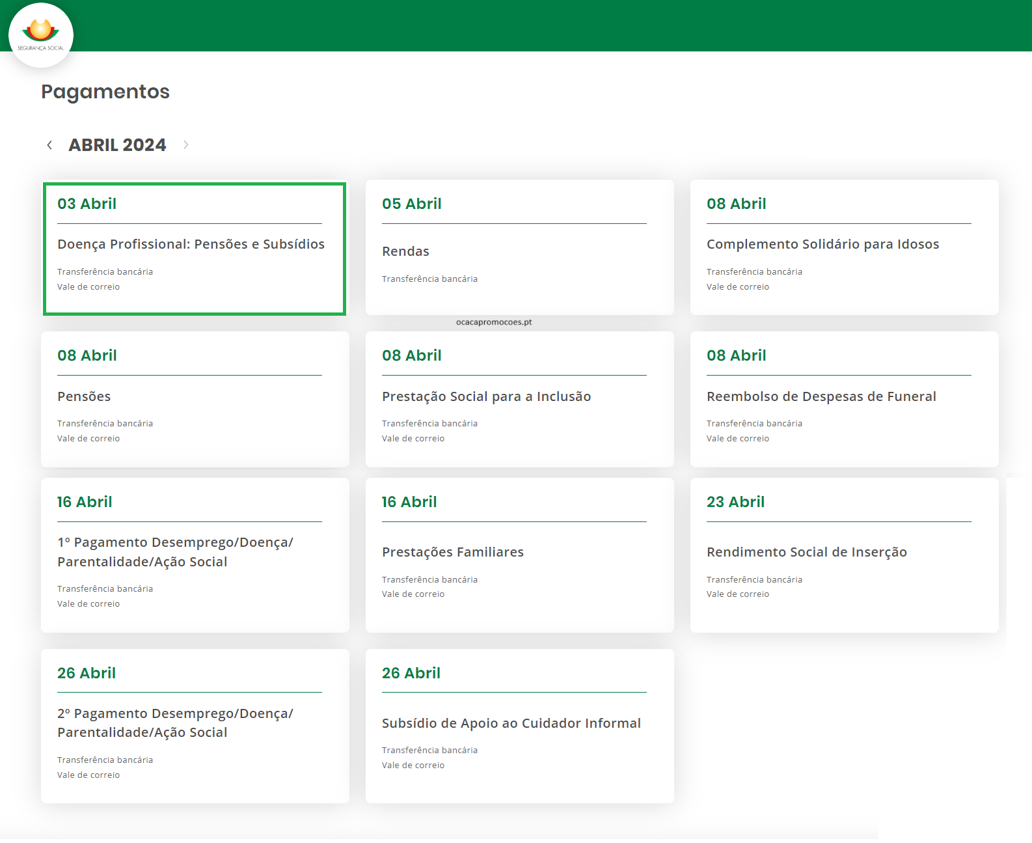
Task: Click the 23 Abril date heading
Action: [x=735, y=503]
